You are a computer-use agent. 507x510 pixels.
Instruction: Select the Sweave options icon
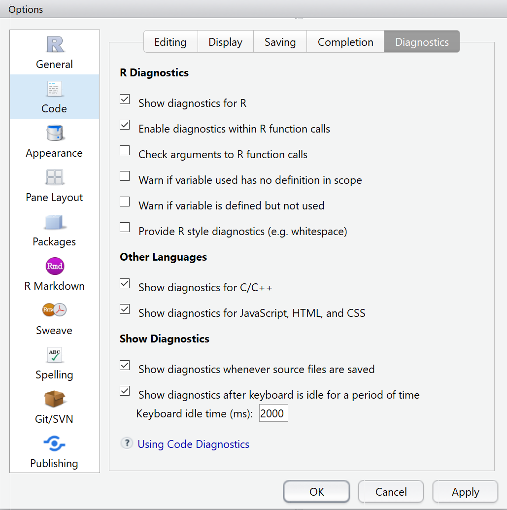pos(54,309)
